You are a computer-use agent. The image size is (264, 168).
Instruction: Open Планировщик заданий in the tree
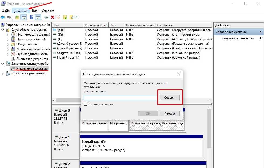point(33,35)
